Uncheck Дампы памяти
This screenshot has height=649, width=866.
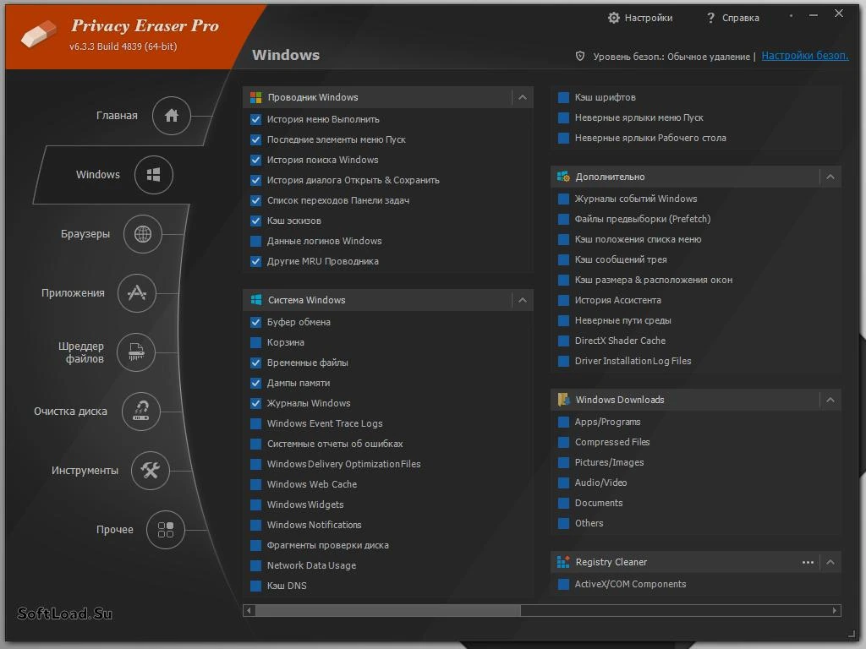pyautogui.click(x=255, y=383)
